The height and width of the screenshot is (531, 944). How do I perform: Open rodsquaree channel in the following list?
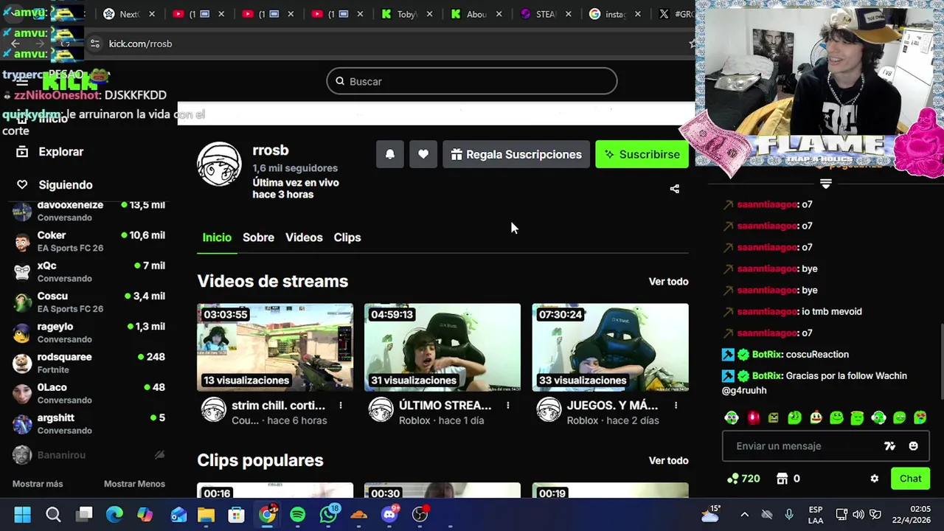coord(89,363)
